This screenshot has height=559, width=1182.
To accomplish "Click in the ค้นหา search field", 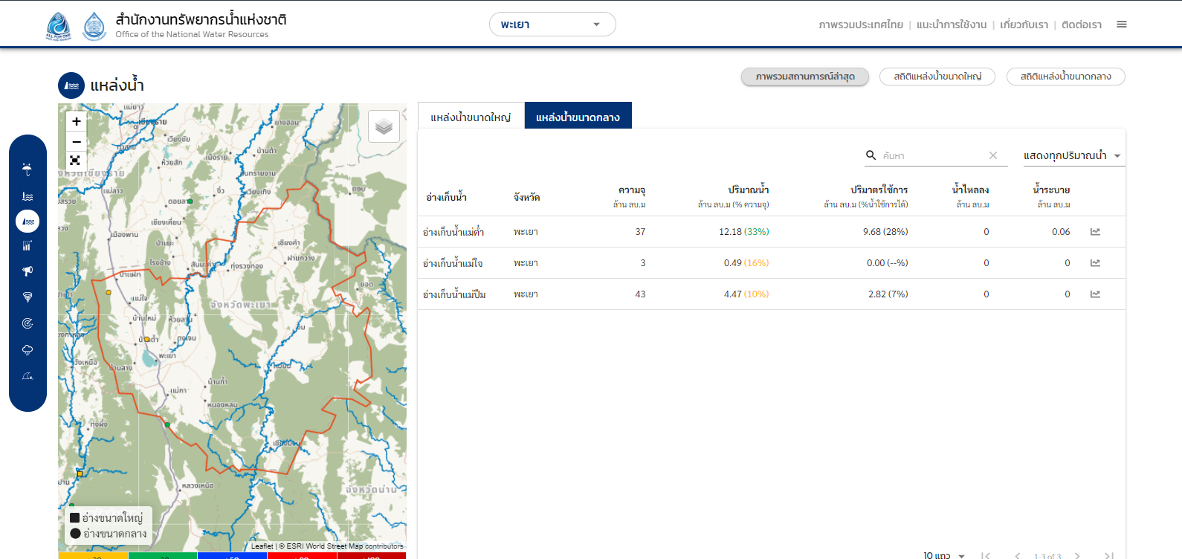I will [933, 156].
